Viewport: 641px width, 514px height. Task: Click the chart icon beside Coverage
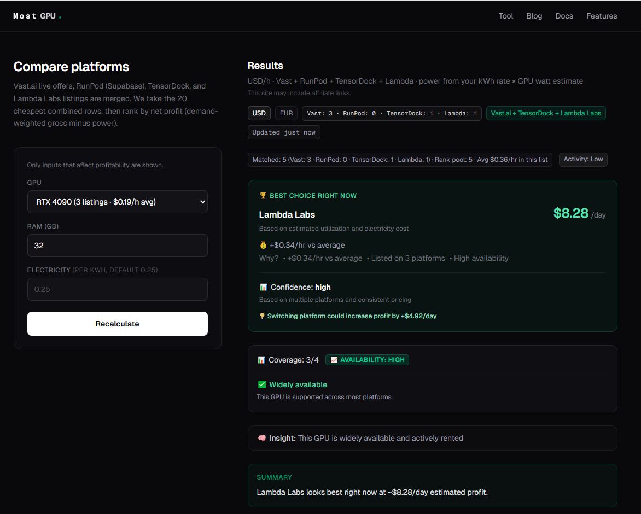[261, 360]
